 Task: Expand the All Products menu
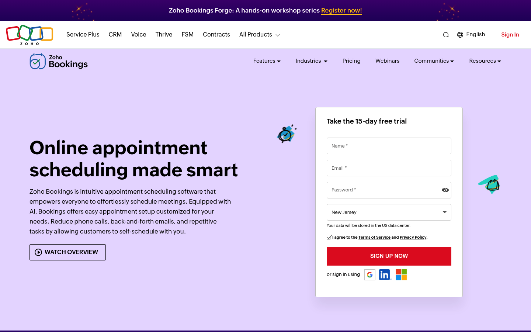pyautogui.click(x=259, y=34)
